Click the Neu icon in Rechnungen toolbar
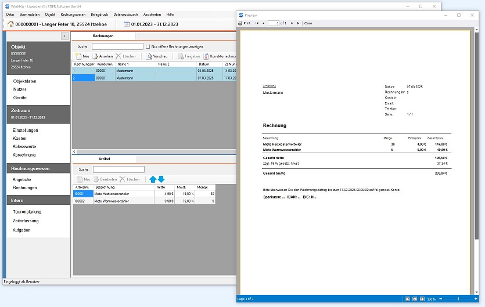 click(x=77, y=56)
